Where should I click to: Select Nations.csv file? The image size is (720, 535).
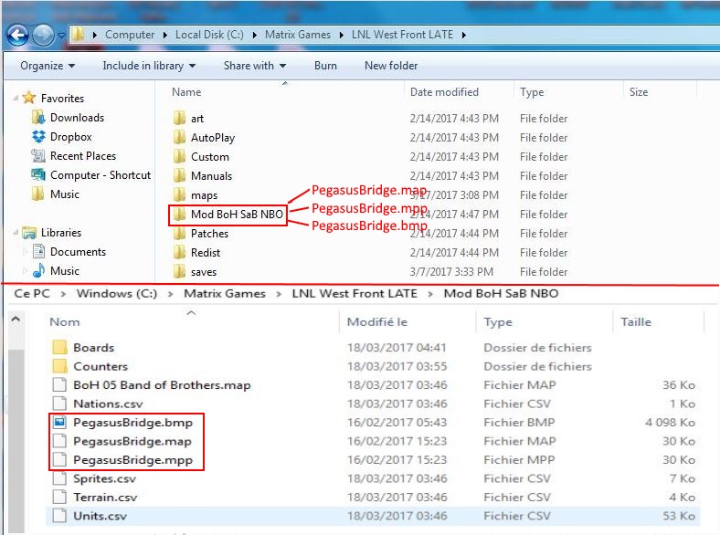pos(108,404)
